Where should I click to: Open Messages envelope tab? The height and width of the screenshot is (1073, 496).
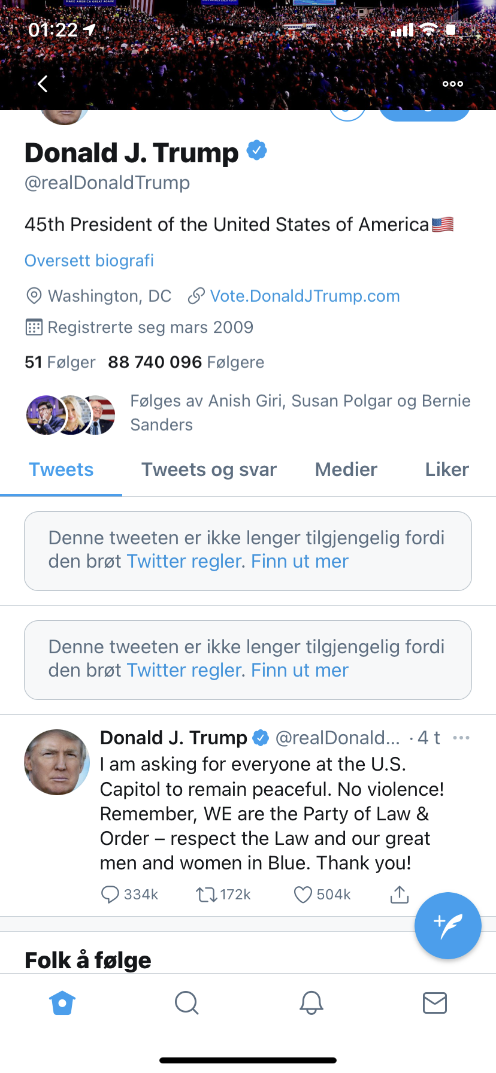[434, 1003]
